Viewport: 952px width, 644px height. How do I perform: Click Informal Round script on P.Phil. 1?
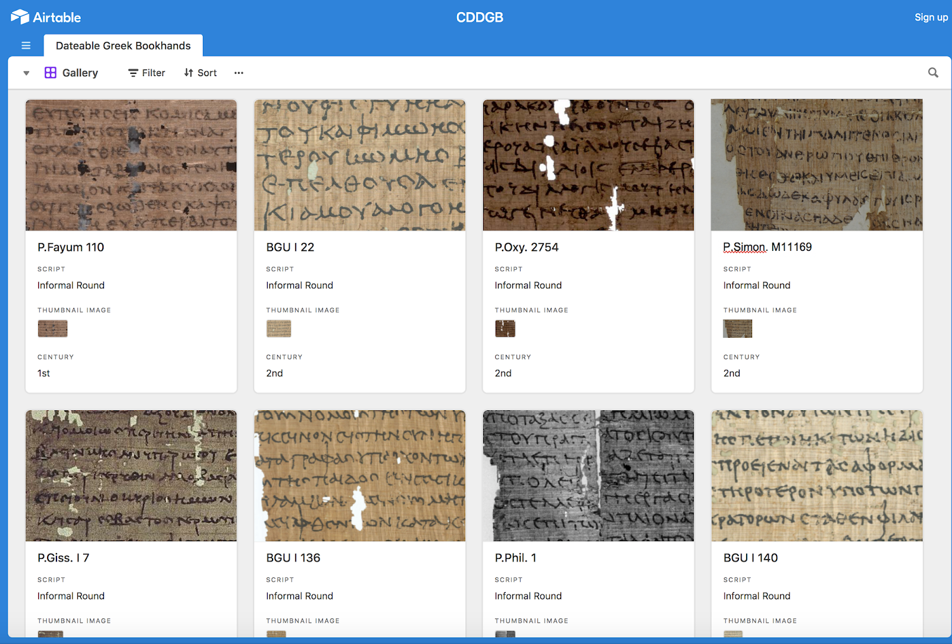tap(528, 596)
